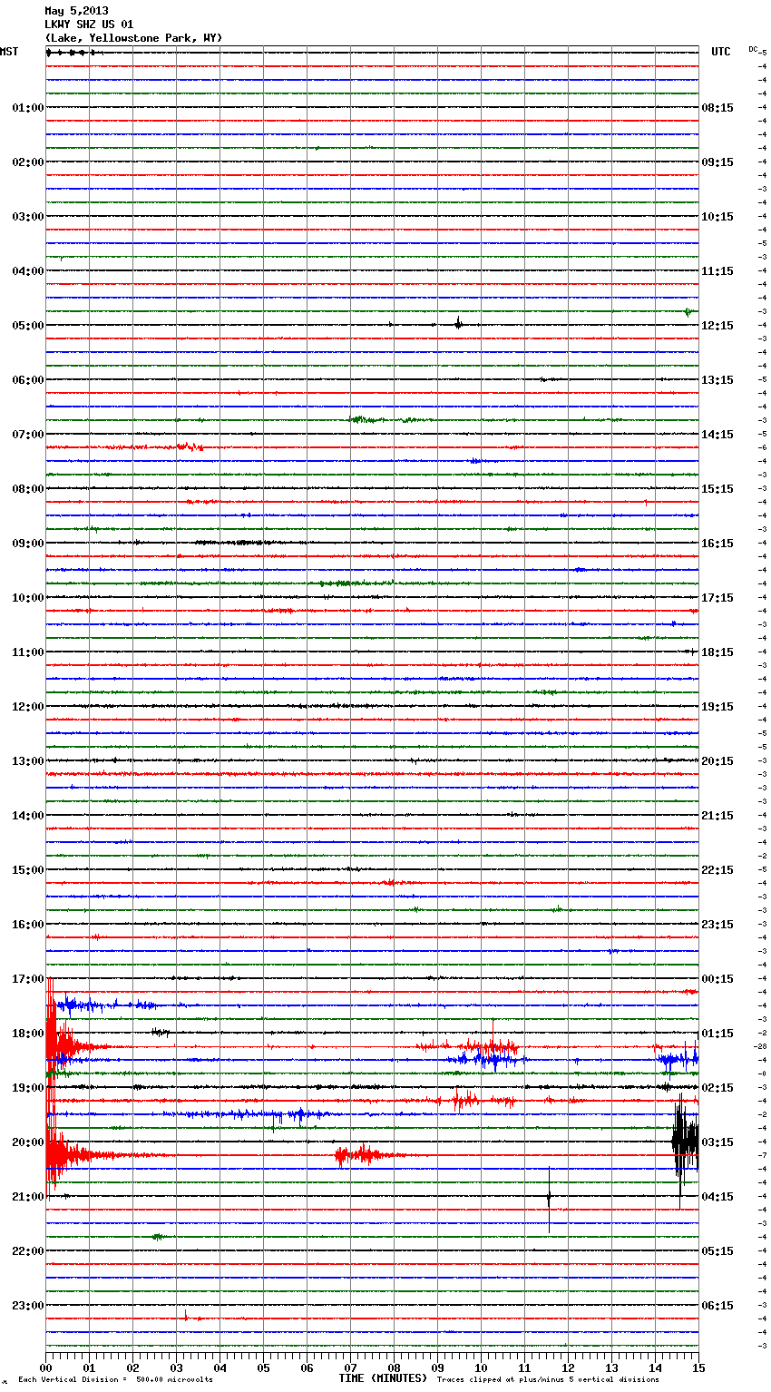Select the 02:00 MST row label

click(28, 162)
